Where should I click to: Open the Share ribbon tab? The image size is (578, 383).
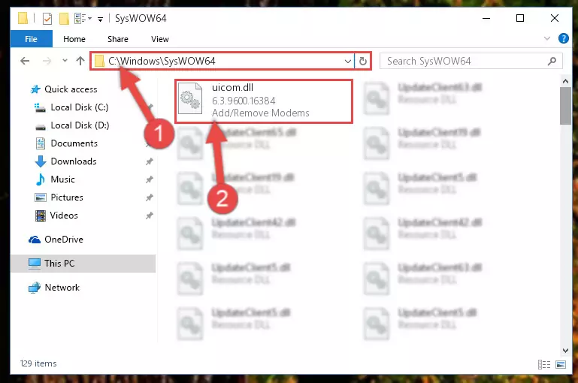tap(118, 39)
